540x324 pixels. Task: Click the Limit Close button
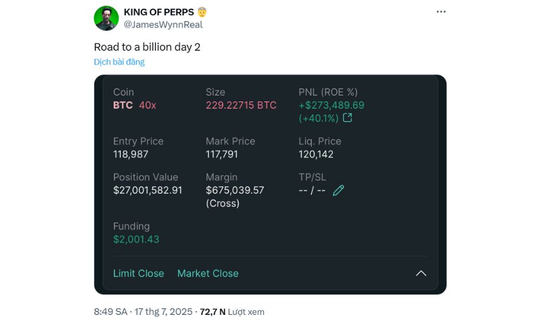(138, 273)
